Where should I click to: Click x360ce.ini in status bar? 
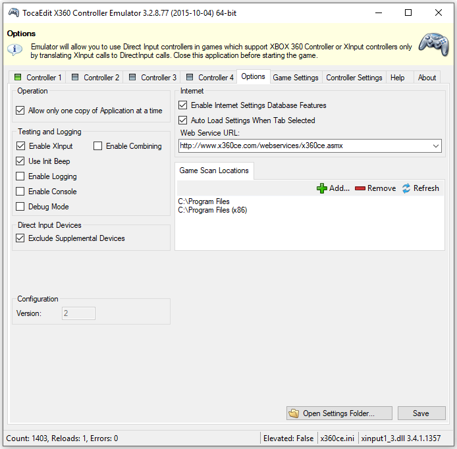point(337,438)
